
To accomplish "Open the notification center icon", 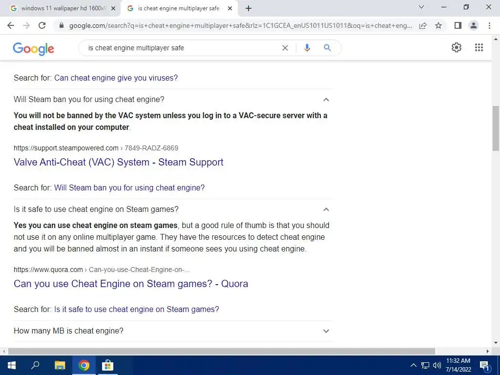I will [x=484, y=366].
